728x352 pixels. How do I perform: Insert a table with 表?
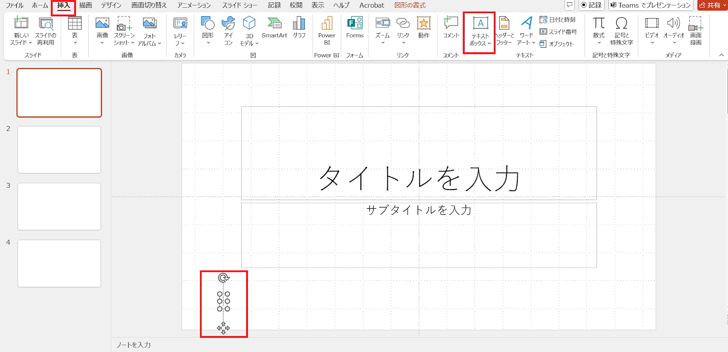click(x=75, y=31)
